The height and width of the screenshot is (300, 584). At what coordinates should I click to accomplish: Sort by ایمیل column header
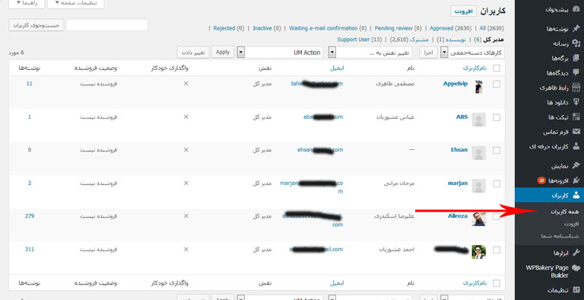(337, 68)
